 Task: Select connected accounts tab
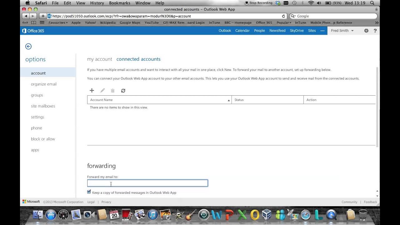(138, 59)
